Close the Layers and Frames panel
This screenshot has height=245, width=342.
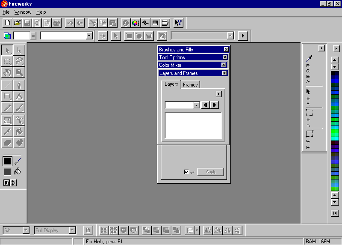pyautogui.click(x=224, y=73)
